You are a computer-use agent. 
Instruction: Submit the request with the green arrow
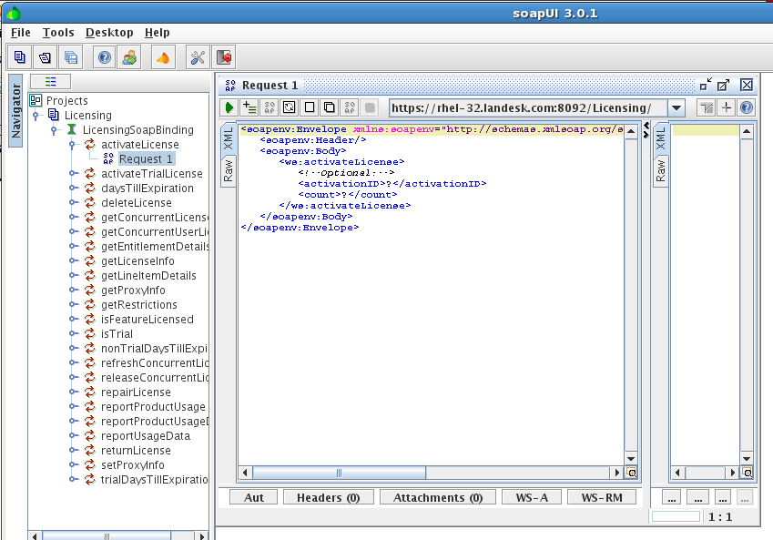tap(229, 107)
